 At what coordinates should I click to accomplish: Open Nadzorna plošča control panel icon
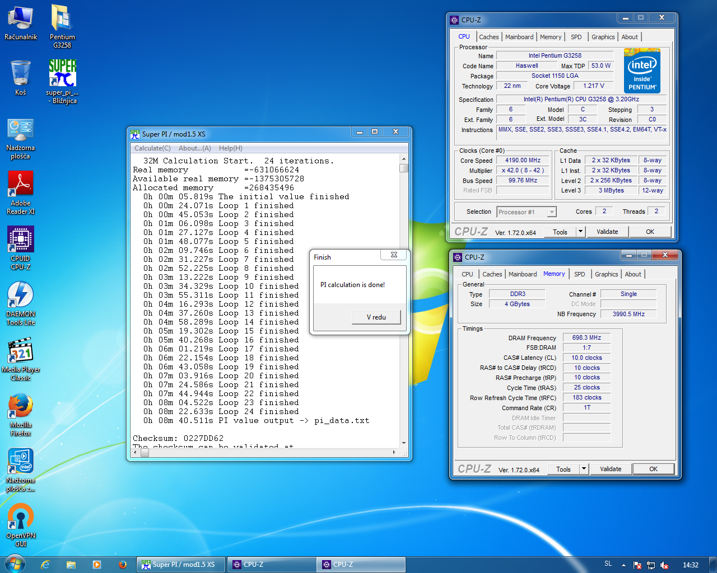coord(21,139)
